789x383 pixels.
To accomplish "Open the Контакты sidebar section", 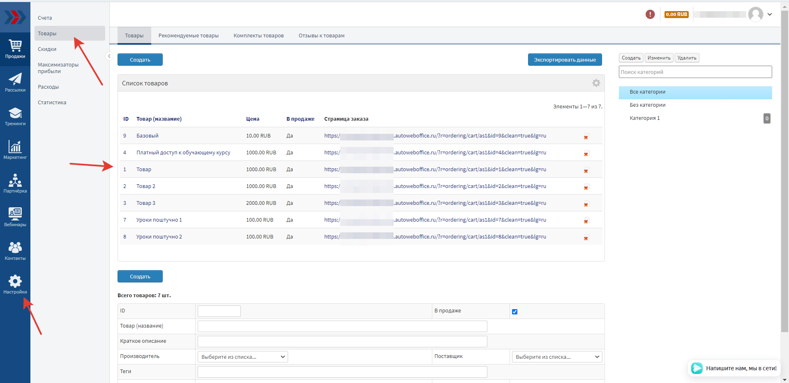I will [x=15, y=250].
